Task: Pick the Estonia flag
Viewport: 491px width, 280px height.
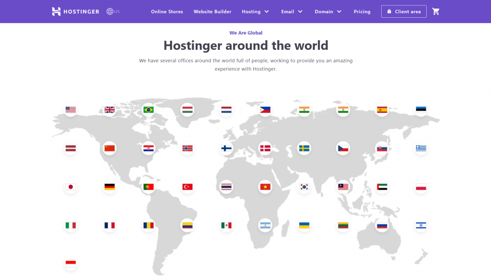Action: coord(421,110)
